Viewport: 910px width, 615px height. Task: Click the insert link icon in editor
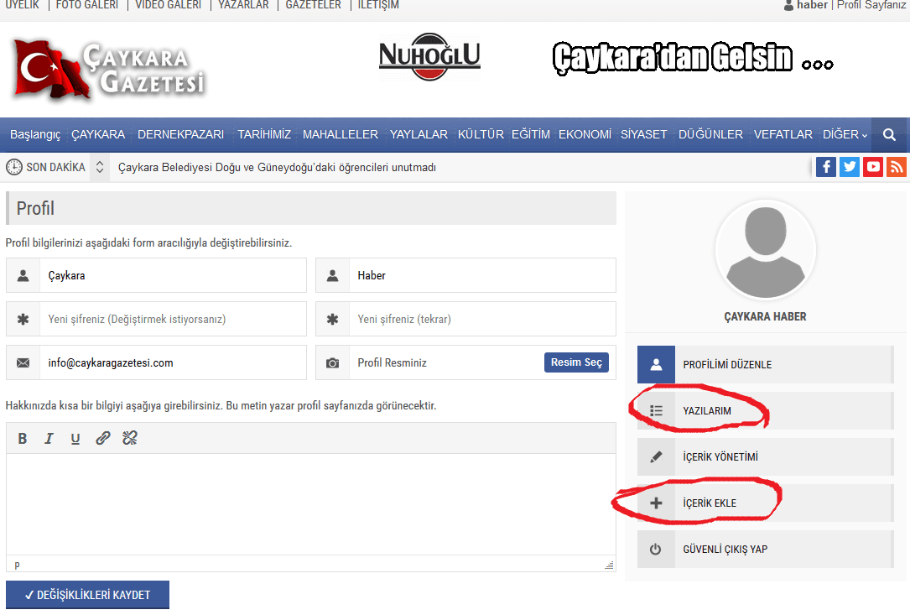tap(102, 438)
